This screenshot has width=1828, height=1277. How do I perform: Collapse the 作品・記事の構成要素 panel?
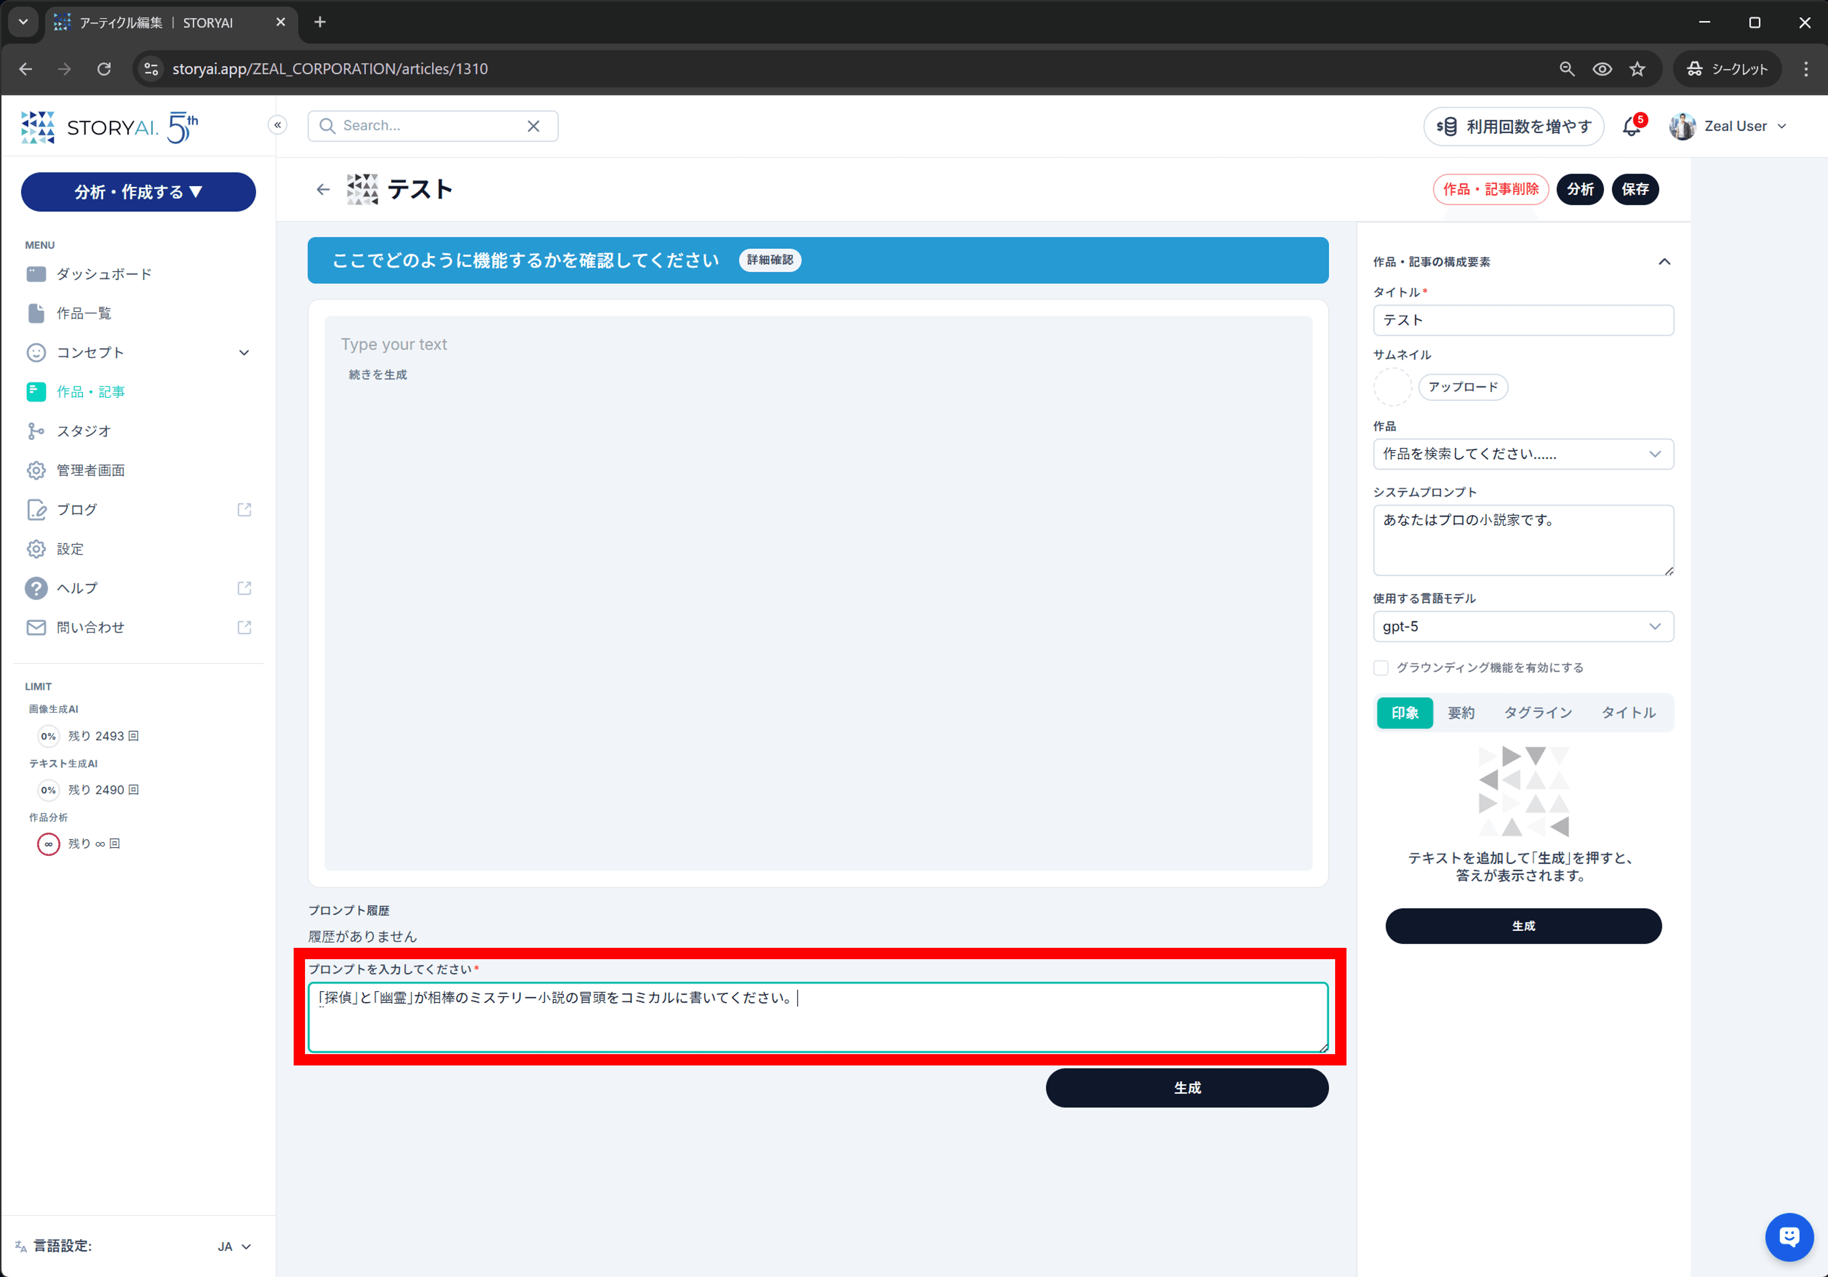[1664, 262]
